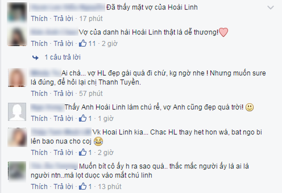Click Thích on the 'thật là dễ thương' comment
This screenshot has width=282, height=193.
[x=39, y=44]
